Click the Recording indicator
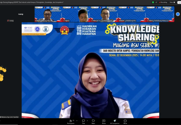This screenshot has width=181, height=125. 163,2
